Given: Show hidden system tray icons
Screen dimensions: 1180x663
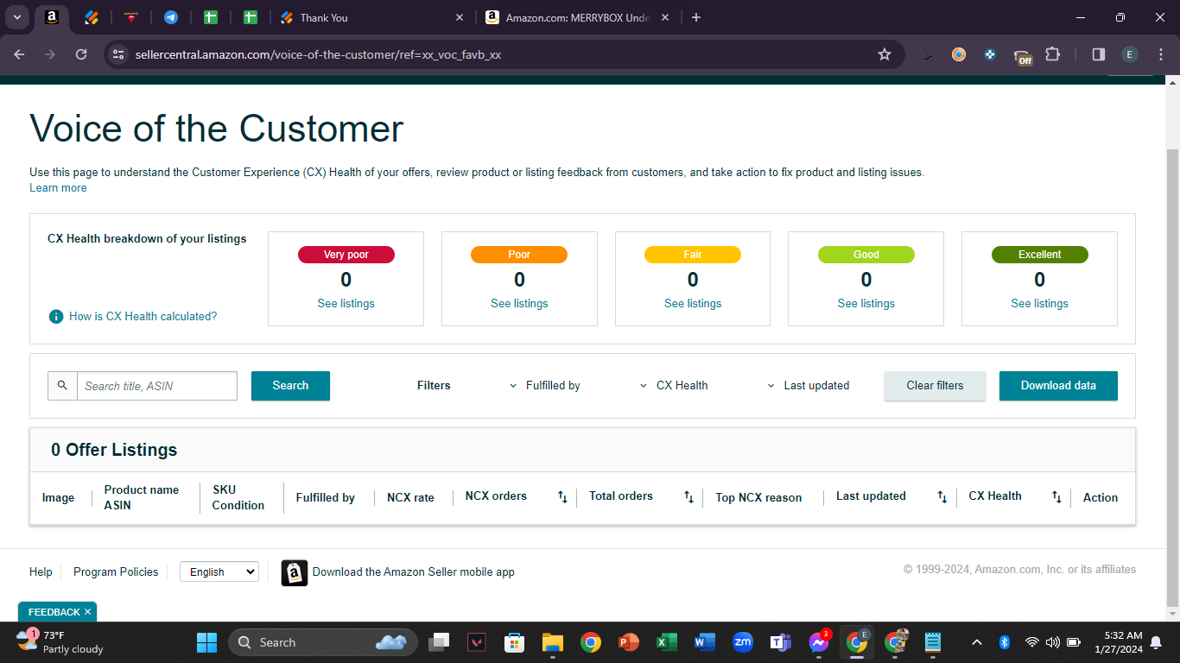Looking at the screenshot, I should tap(977, 642).
